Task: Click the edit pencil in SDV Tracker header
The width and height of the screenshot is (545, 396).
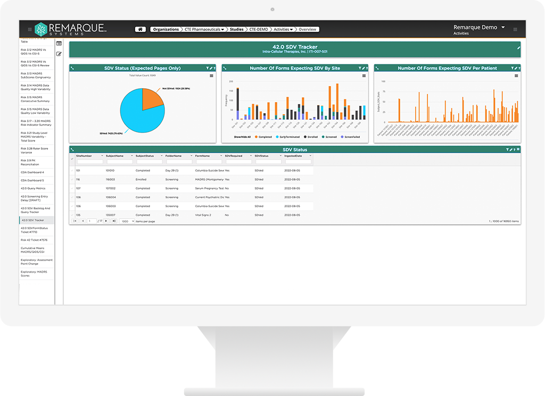Action: [x=518, y=48]
